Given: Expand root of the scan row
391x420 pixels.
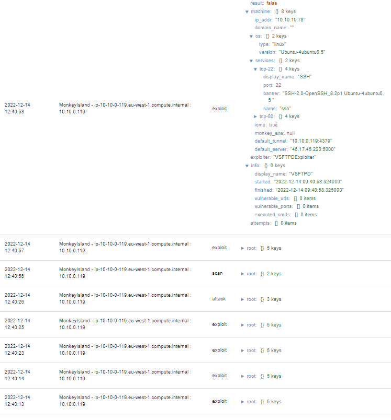Looking at the screenshot, I should click(x=242, y=274).
